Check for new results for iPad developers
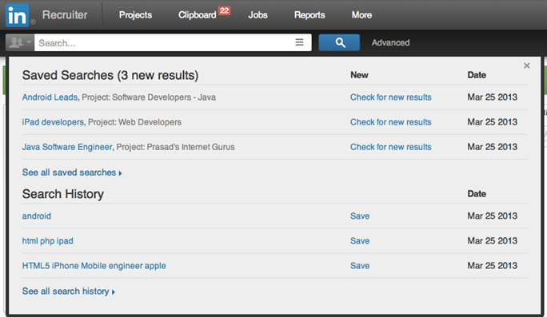Image resolution: width=547 pixels, height=317 pixels. pos(391,122)
